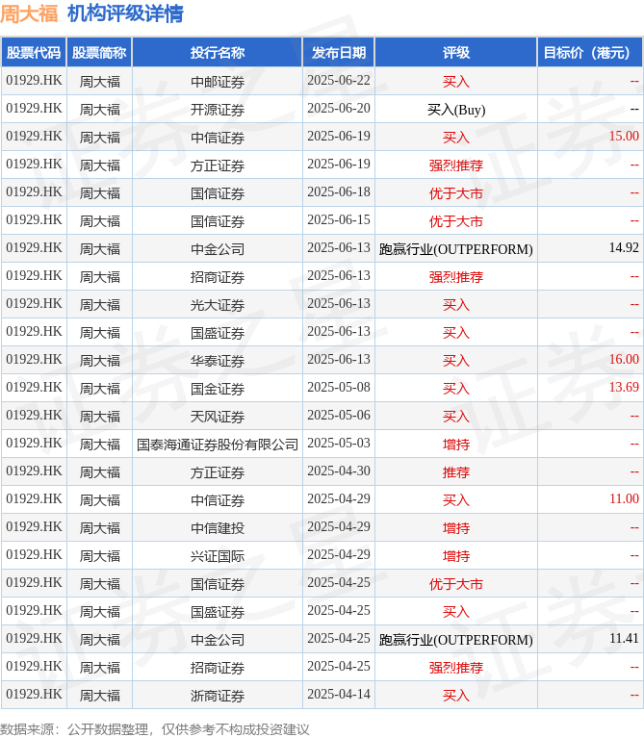Click 增持 rating in 兴证国际 row

point(455,556)
